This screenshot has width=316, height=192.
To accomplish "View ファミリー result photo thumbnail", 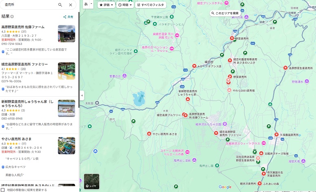I will click(67, 71).
